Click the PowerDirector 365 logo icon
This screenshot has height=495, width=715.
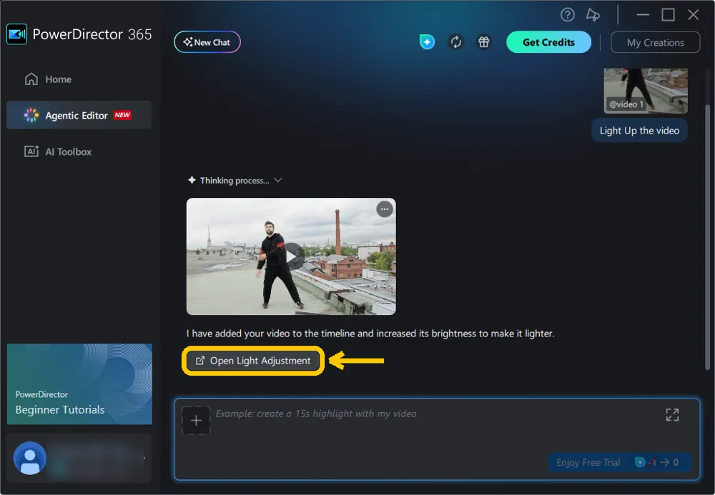(x=17, y=34)
